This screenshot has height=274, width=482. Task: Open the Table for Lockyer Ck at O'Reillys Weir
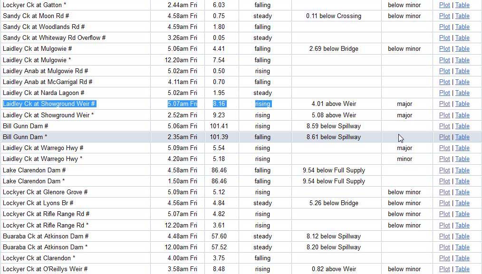[462, 269]
